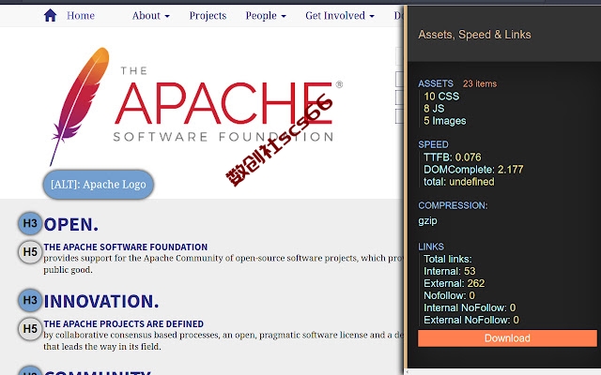Click the H5 badge beside The Apache Projects Are Defined

(x=30, y=329)
